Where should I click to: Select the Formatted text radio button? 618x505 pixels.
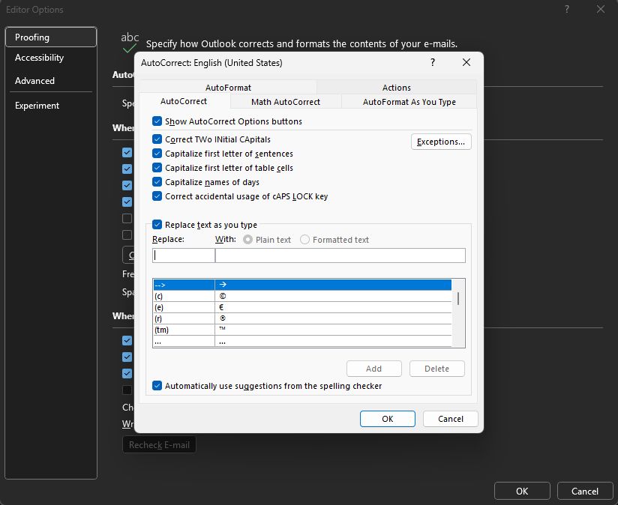coord(304,240)
